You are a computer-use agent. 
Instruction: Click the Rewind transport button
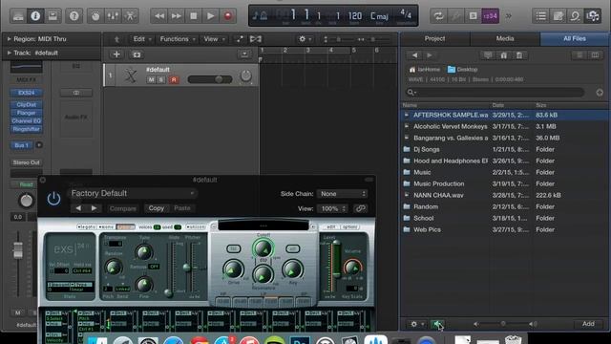[x=159, y=16]
